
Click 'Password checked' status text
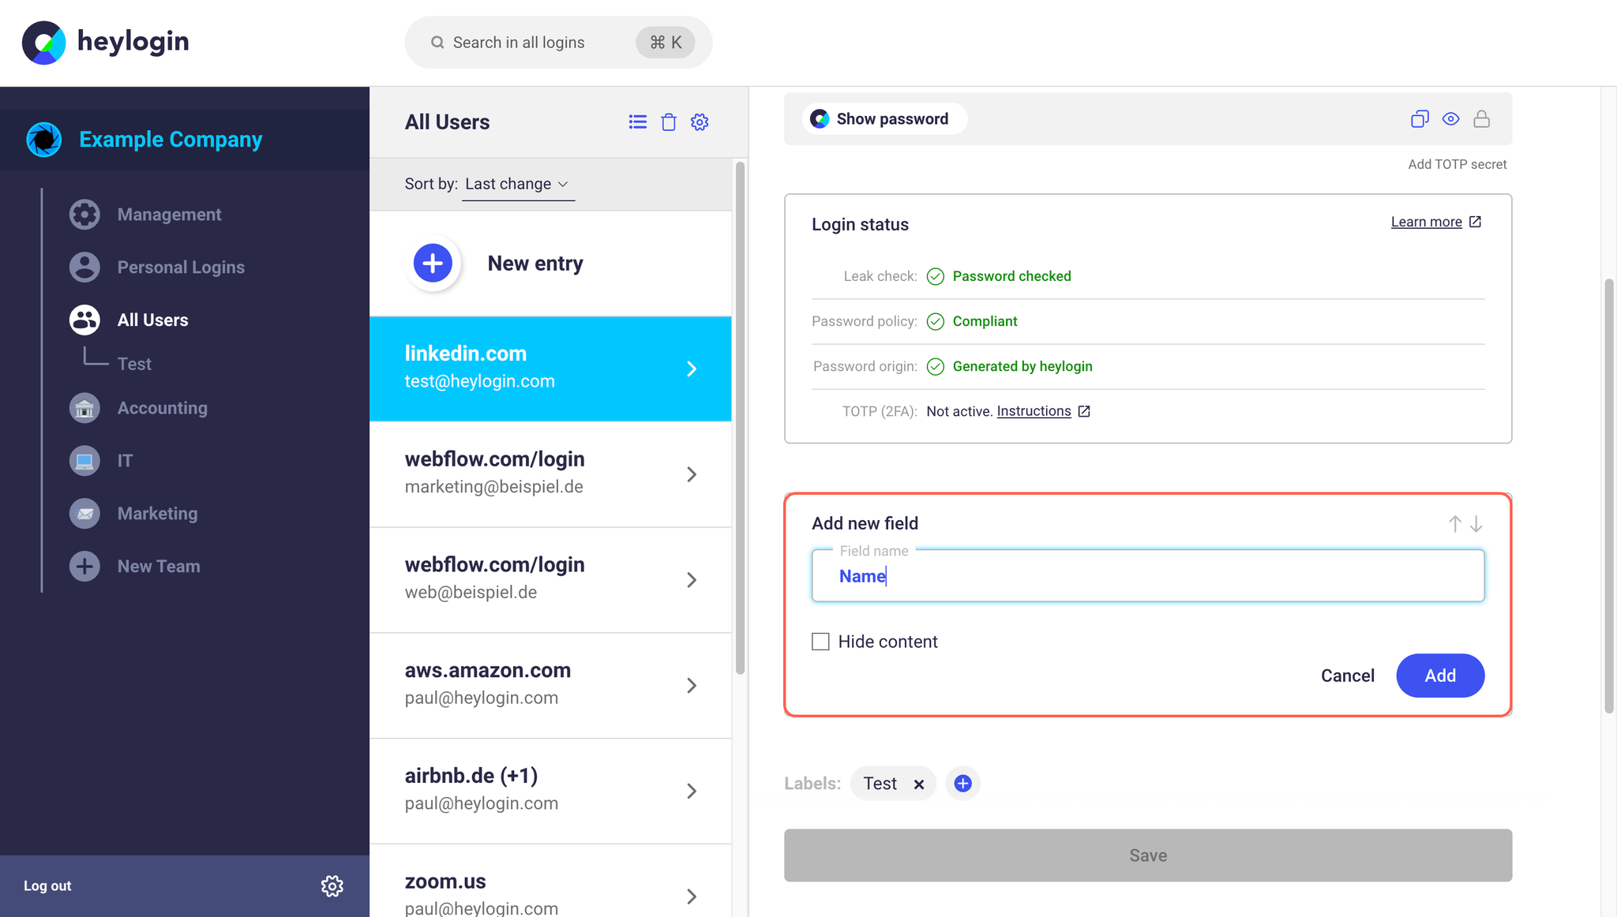(x=1011, y=276)
